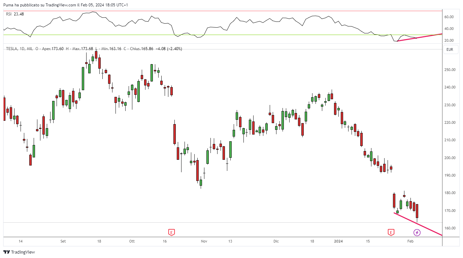Click the 16 date label on time axis

(x=164, y=241)
